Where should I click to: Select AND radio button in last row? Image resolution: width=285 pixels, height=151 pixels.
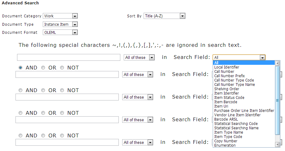pyautogui.click(x=20, y=135)
